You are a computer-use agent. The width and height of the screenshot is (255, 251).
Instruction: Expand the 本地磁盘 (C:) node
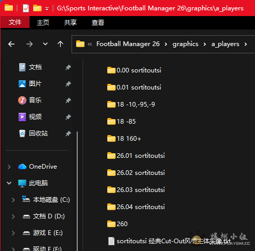[x=13, y=200]
